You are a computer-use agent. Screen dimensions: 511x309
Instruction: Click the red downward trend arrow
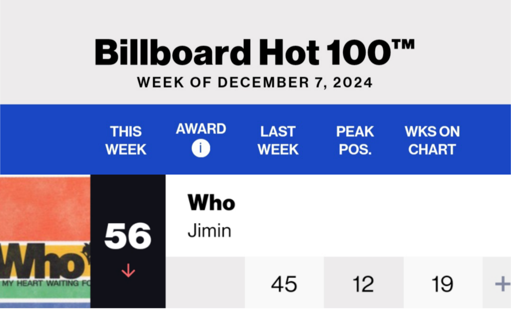coord(128,271)
